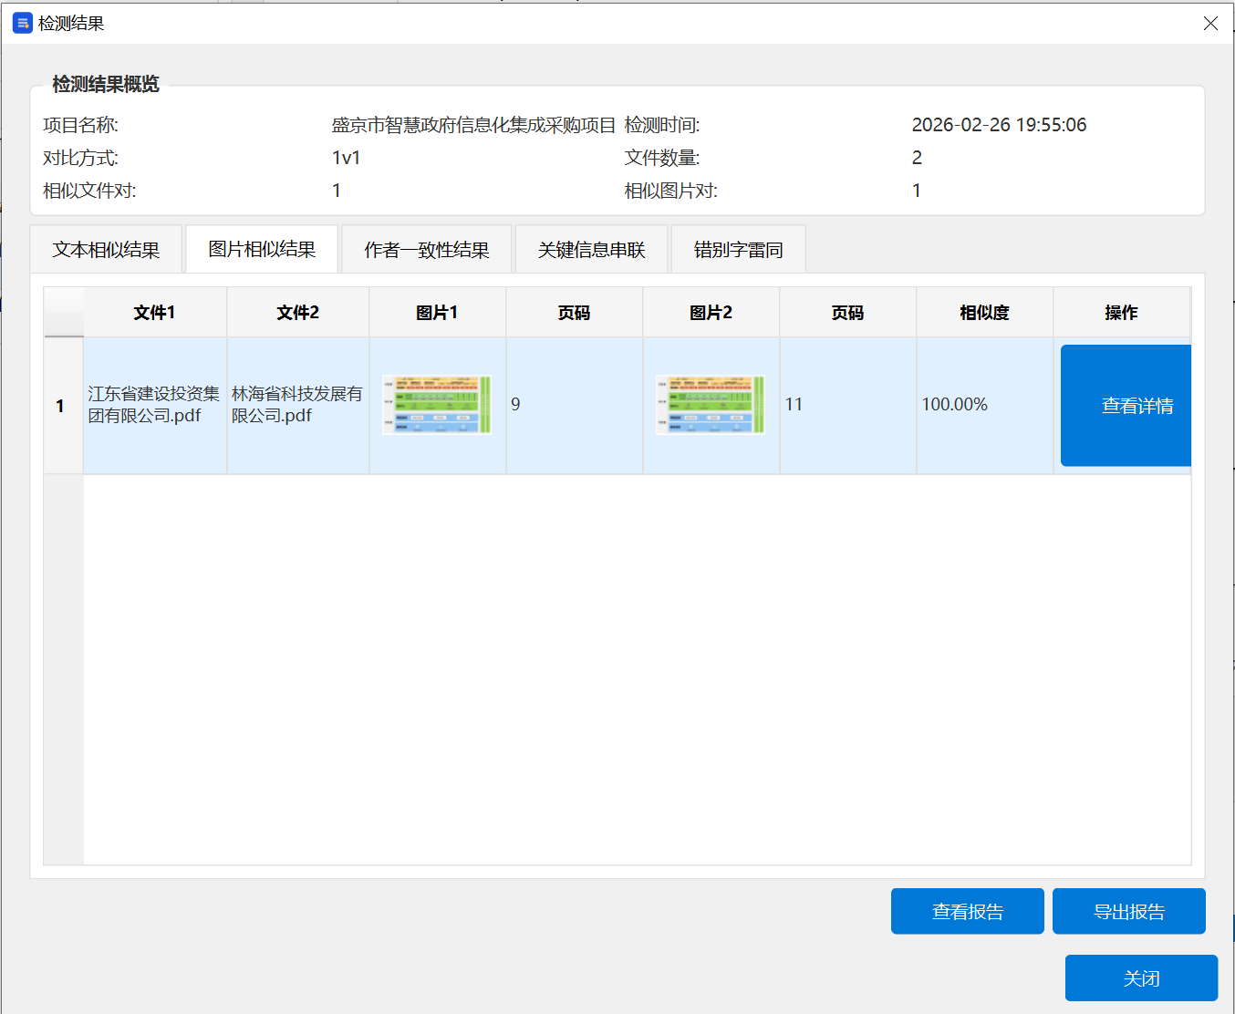The width and height of the screenshot is (1235, 1014).
Task: Open the 图片1 screenshot thumbnail
Action: pos(437,404)
